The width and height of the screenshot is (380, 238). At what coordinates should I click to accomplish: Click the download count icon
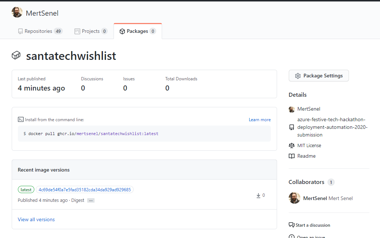coord(258,195)
